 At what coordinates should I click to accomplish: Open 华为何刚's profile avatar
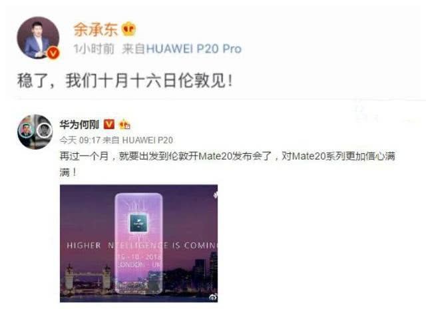click(x=35, y=132)
